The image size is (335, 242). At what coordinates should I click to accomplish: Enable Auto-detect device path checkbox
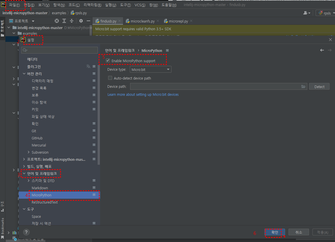[110, 78]
